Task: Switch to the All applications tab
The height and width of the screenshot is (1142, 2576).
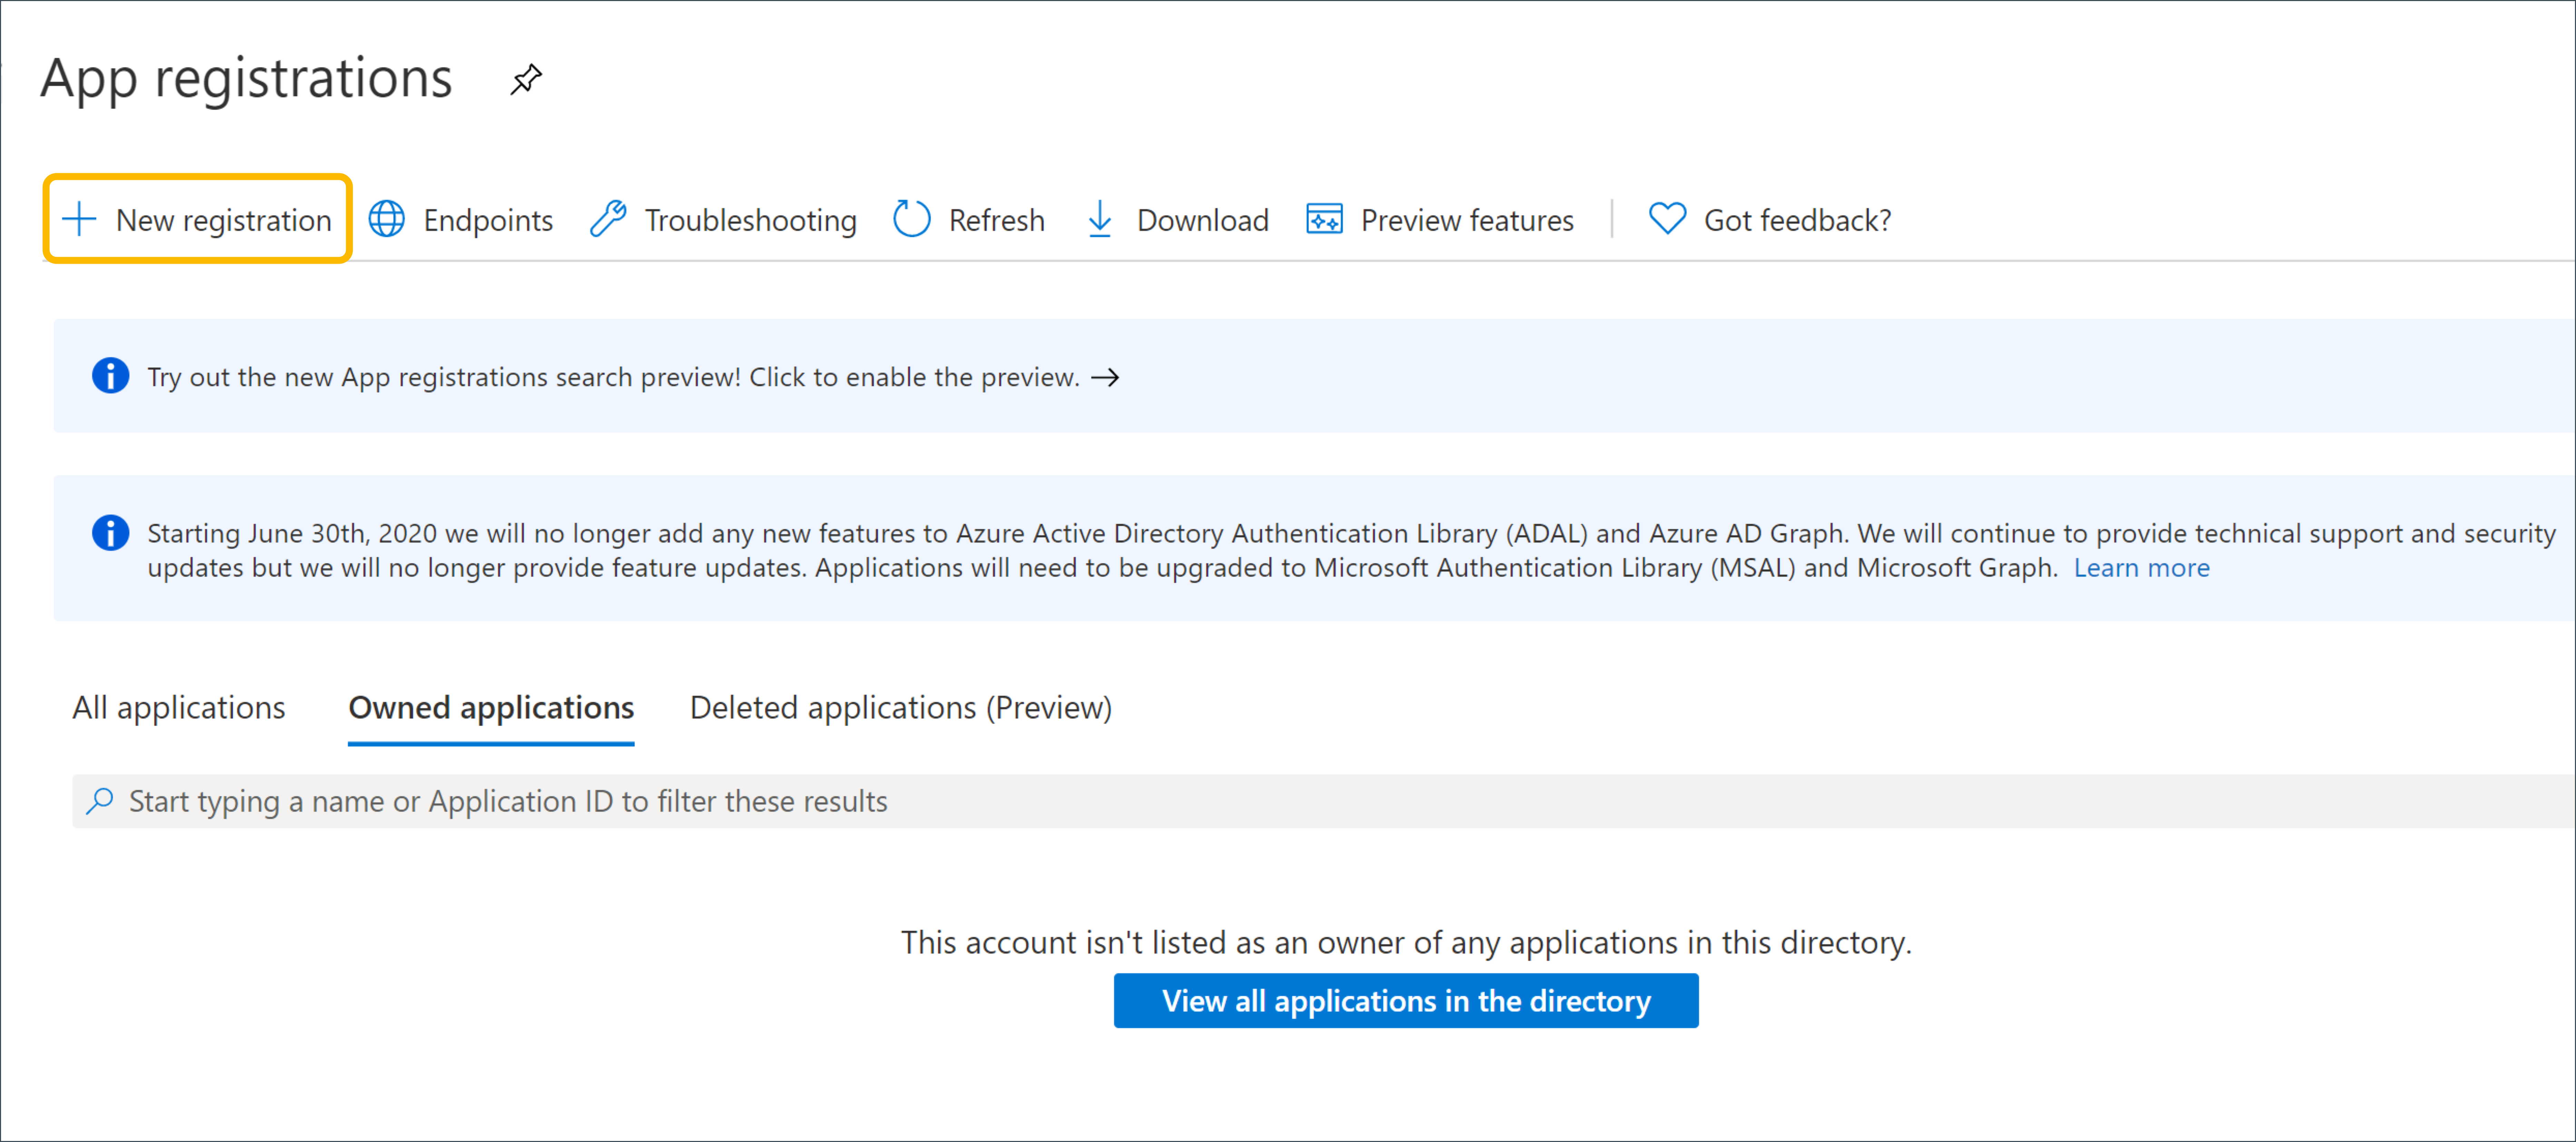Action: coord(179,707)
